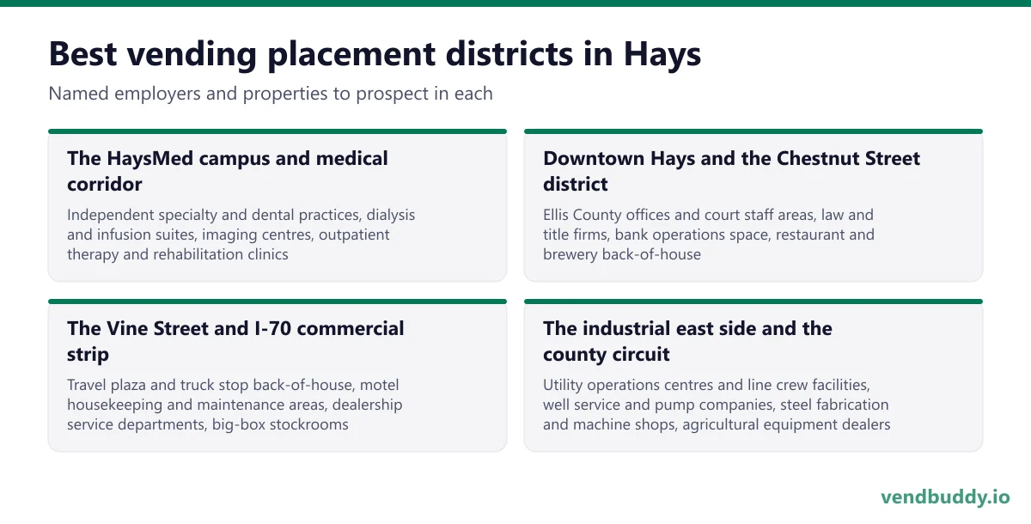
Task: Select the description starting "Ellis County offices and court staff"
Action: (709, 234)
